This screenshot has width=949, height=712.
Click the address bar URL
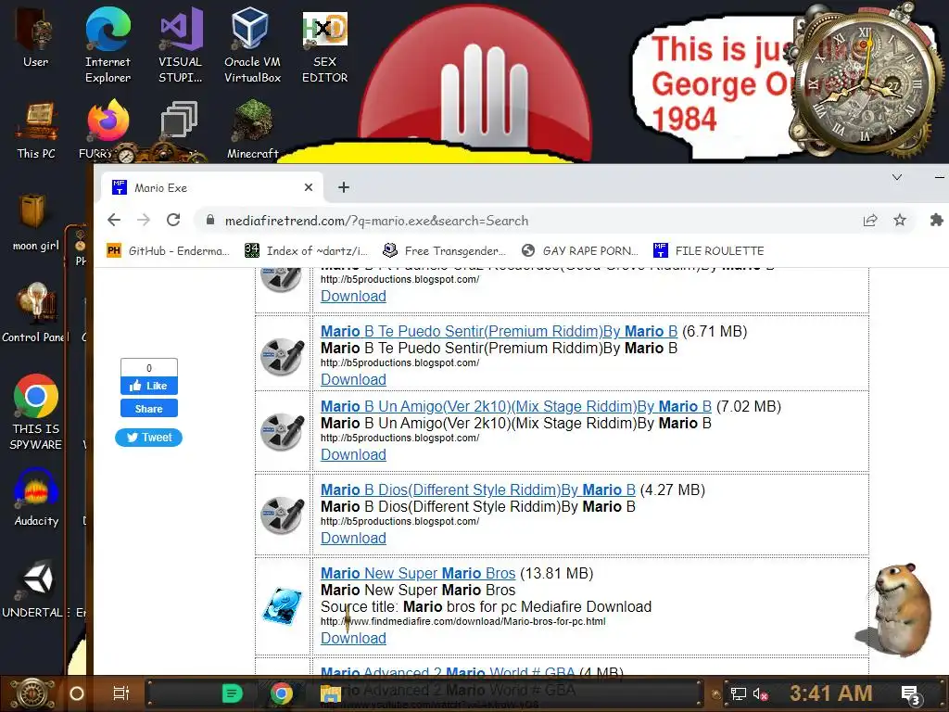click(376, 221)
